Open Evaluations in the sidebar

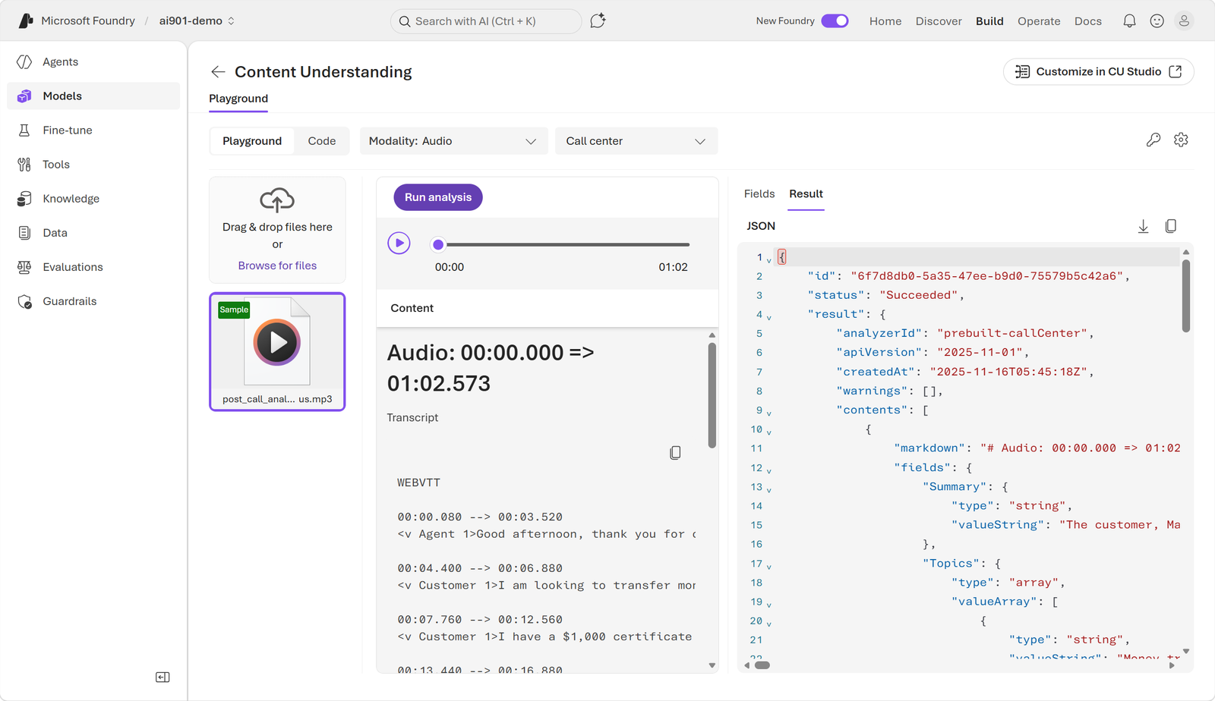pyautogui.click(x=93, y=267)
